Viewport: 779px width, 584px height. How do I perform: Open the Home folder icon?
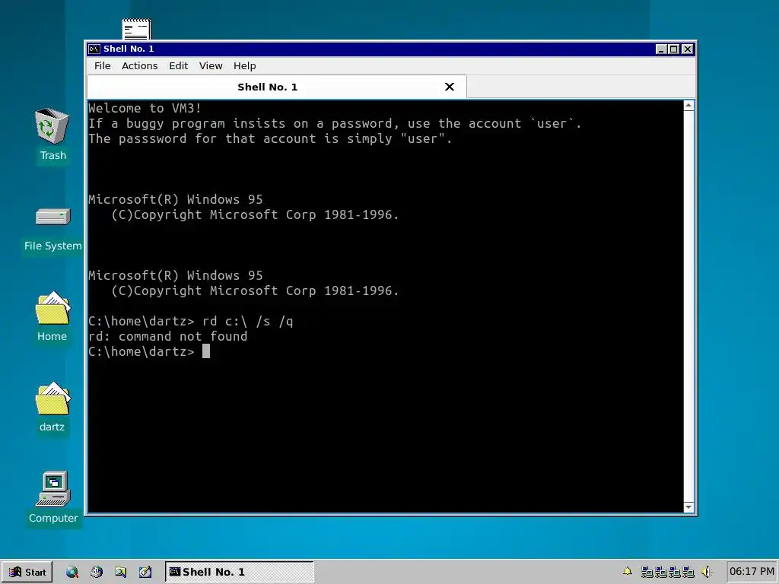pyautogui.click(x=52, y=308)
